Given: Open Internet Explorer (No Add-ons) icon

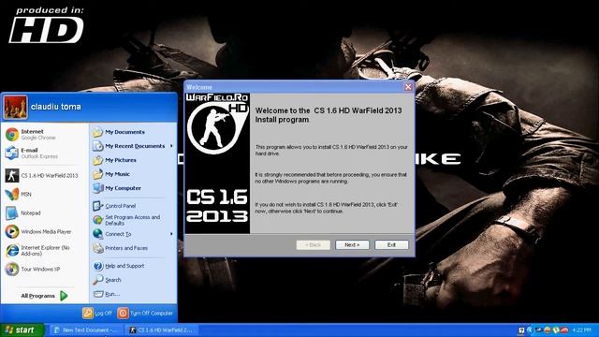Looking at the screenshot, I should [12, 250].
